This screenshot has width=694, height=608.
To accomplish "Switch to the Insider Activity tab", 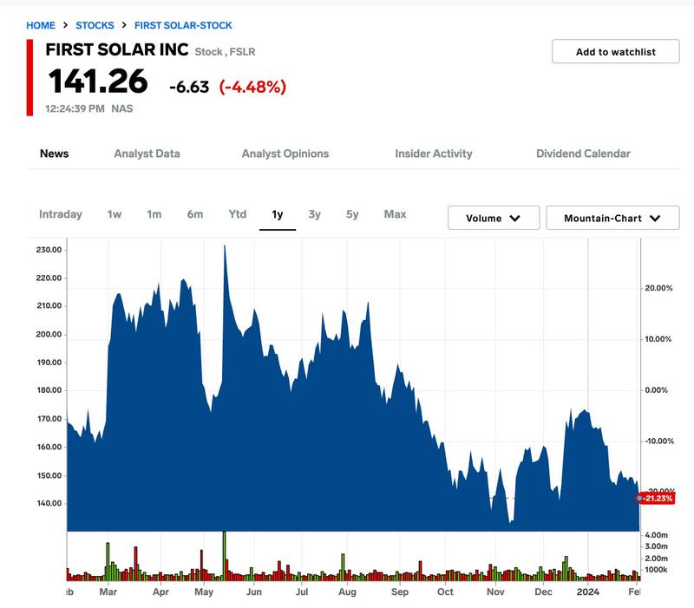I will 434,154.
